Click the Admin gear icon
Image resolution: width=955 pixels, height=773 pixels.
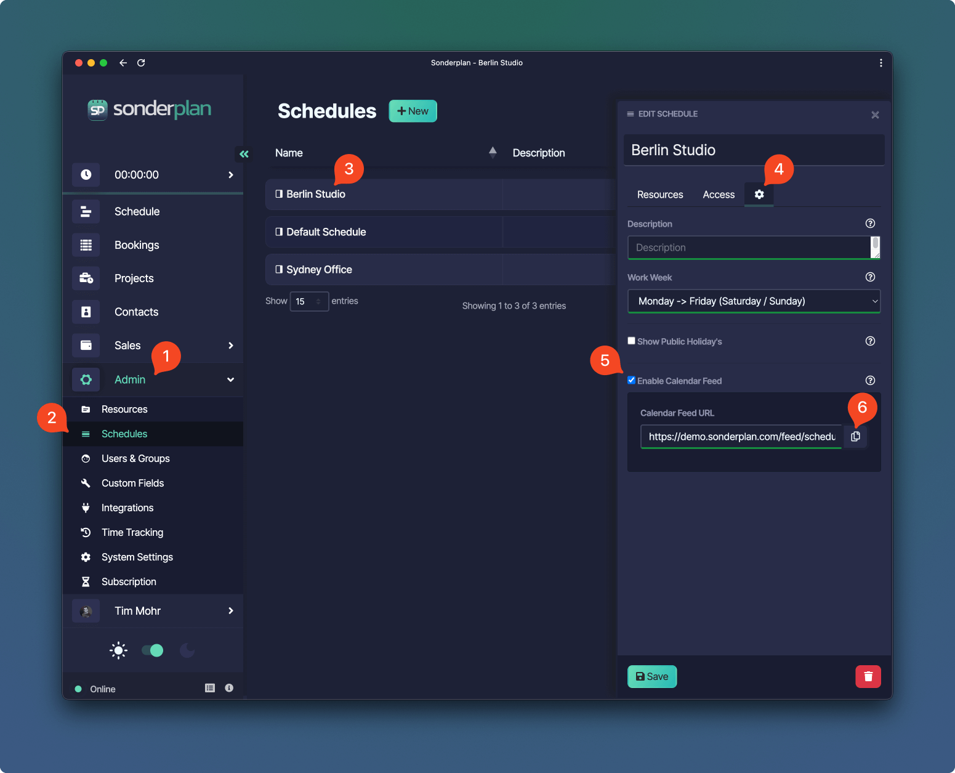tap(86, 379)
